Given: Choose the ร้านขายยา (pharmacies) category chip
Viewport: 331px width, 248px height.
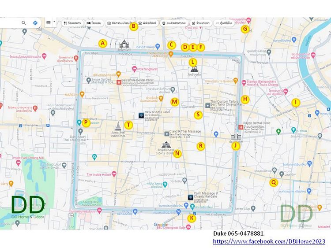Looking at the screenshot, I should 201,22.
